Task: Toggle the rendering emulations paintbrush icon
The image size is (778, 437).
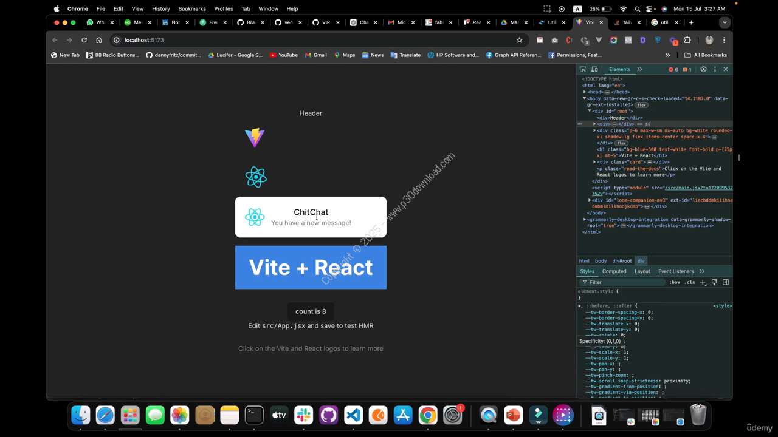Action: [x=714, y=282]
